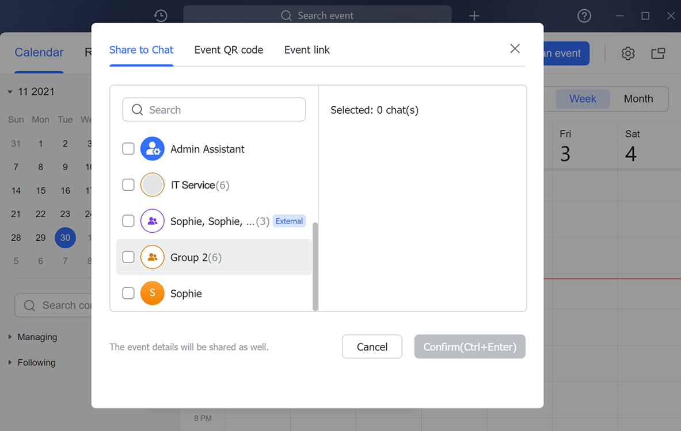Switch to the Event QR code tab
The width and height of the screenshot is (681, 431).
tap(229, 50)
